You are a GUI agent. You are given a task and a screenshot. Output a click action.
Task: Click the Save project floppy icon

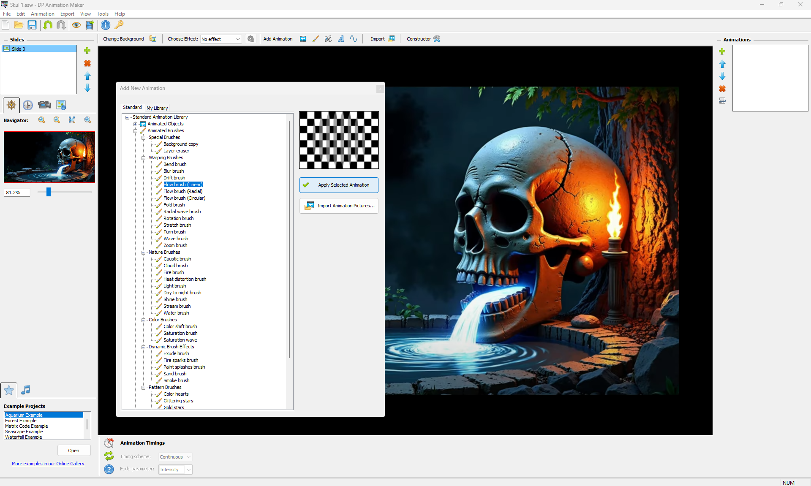coord(32,25)
